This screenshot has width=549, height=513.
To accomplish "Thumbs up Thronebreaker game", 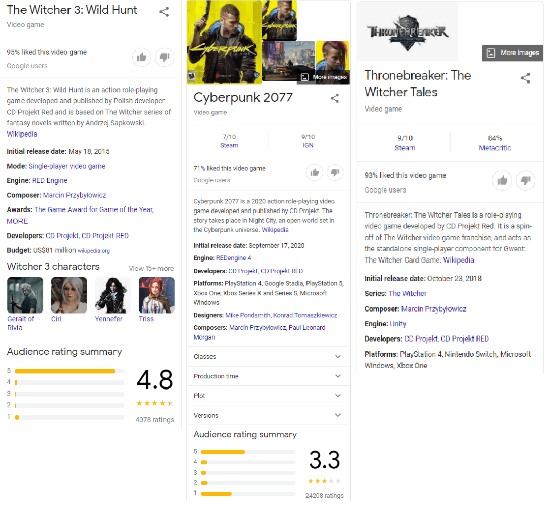I will coord(502,181).
